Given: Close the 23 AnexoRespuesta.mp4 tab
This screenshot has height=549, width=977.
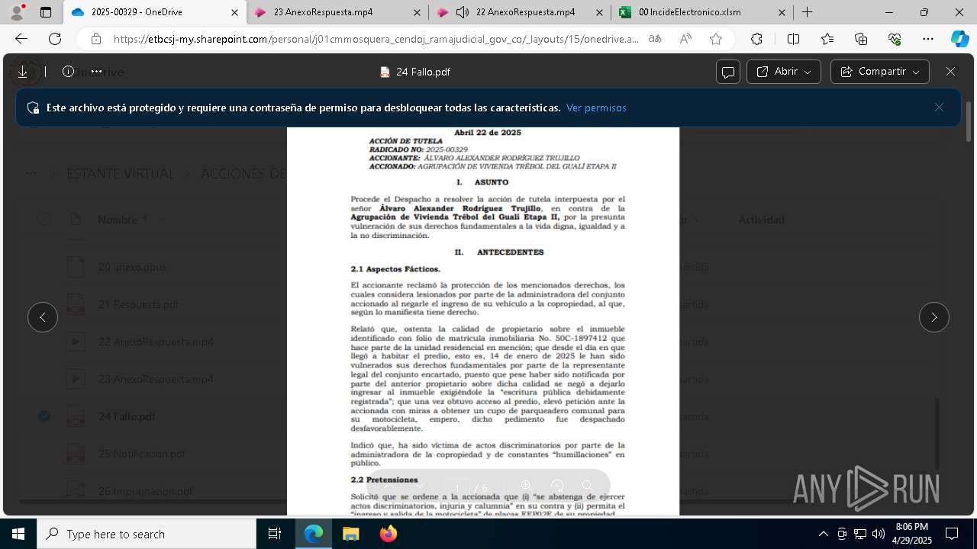Looking at the screenshot, I should (x=417, y=12).
